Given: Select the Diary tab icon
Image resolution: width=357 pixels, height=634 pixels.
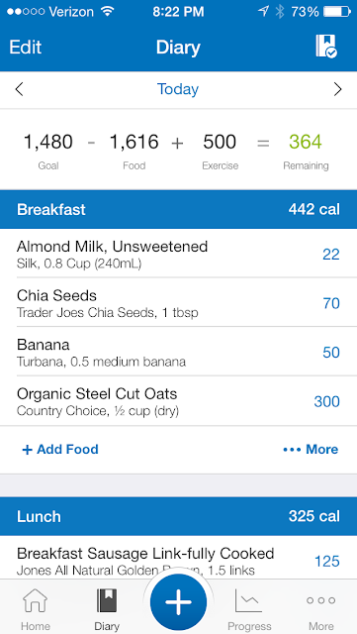Looking at the screenshot, I should tap(107, 600).
